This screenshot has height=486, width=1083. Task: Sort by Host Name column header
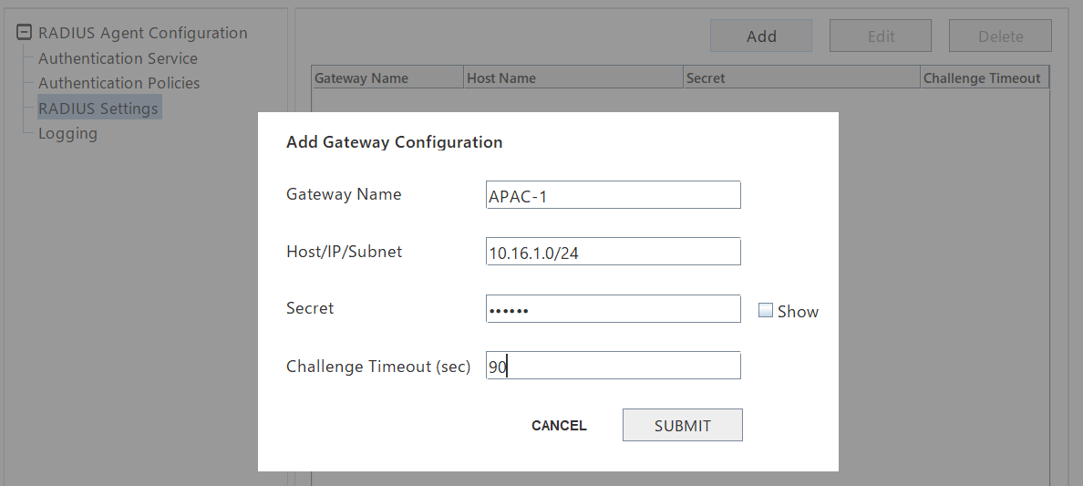tap(573, 78)
